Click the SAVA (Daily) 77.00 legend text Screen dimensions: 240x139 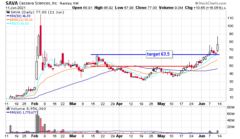pyautogui.click(x=37, y=12)
